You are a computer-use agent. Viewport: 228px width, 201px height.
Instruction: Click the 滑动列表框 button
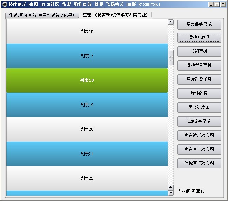[199, 37]
